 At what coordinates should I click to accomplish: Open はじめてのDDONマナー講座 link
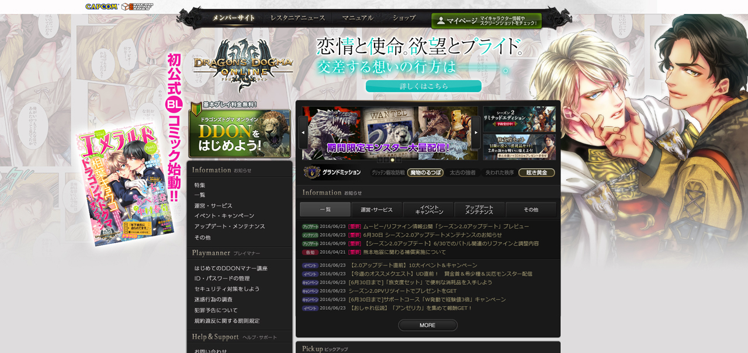tap(231, 268)
